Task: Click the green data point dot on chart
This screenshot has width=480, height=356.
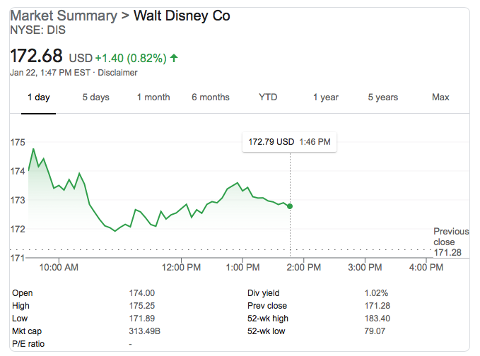Action: [x=291, y=206]
